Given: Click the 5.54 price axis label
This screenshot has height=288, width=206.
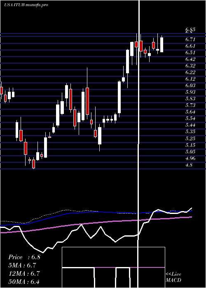Looking at the screenshot, I should click(x=190, y=118).
